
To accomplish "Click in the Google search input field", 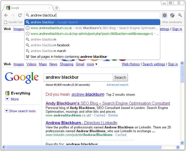I will tap(78, 77).
